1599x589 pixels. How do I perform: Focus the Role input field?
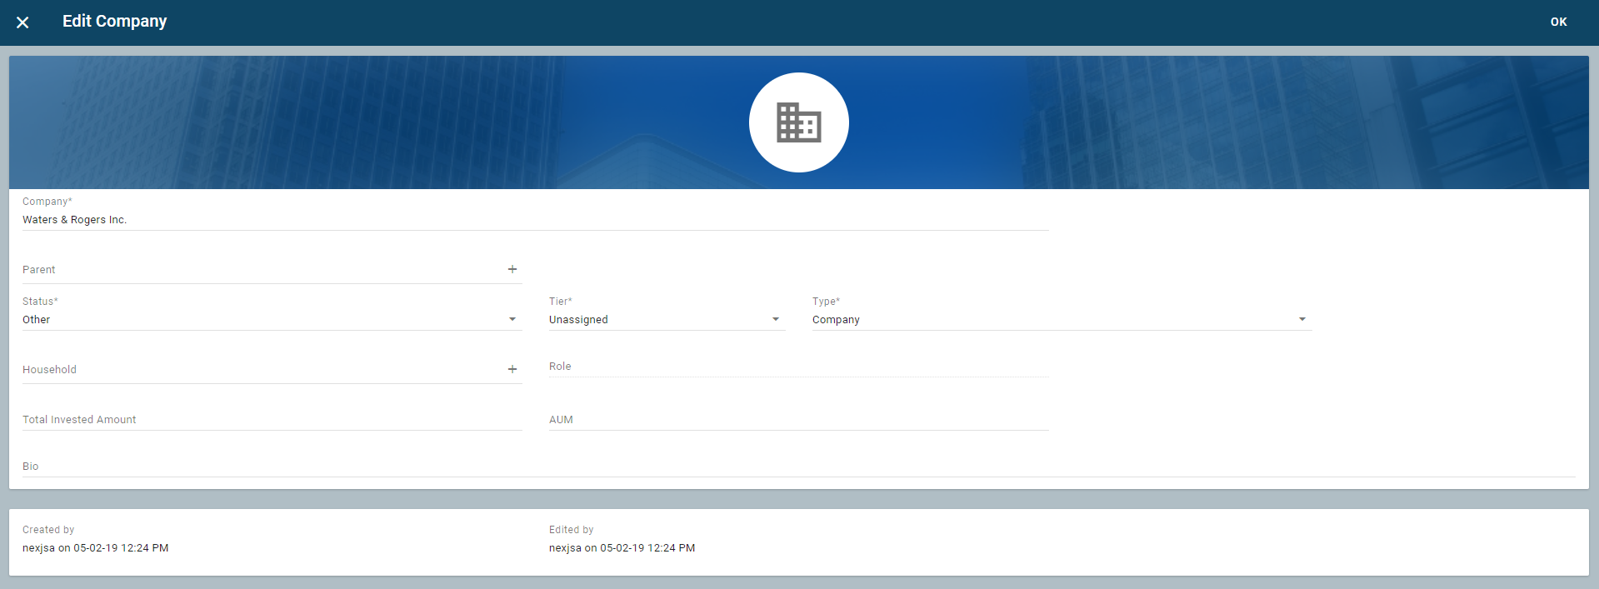(797, 367)
